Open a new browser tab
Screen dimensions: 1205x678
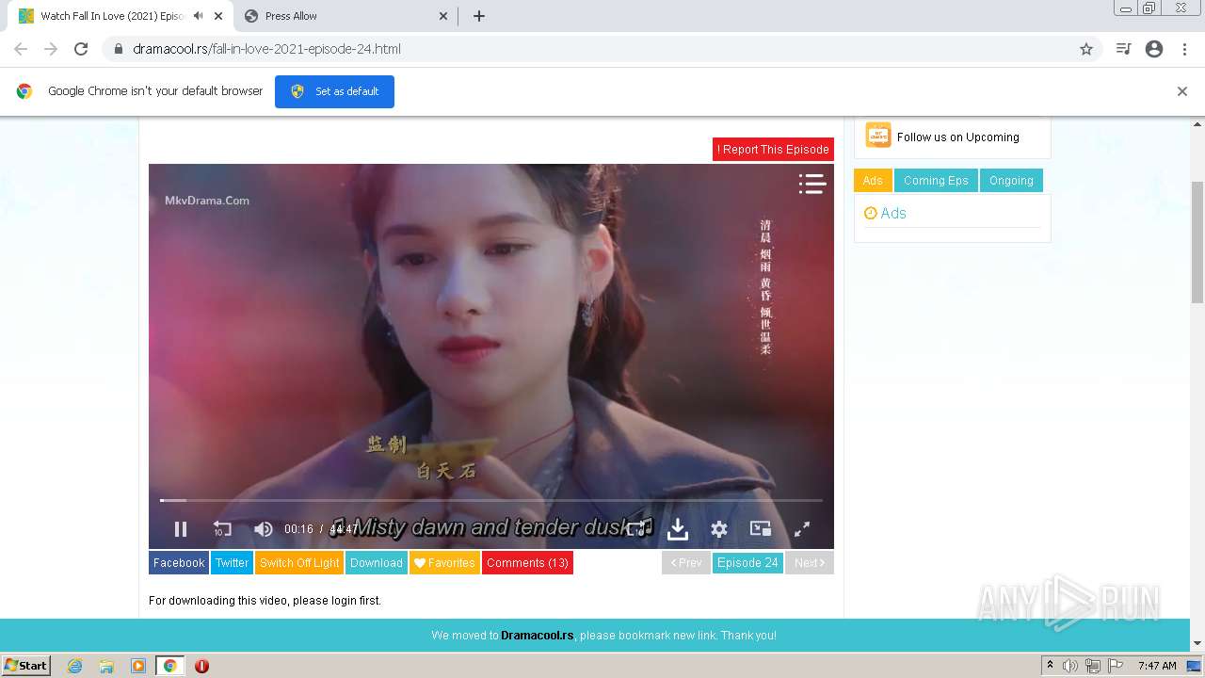479,16
